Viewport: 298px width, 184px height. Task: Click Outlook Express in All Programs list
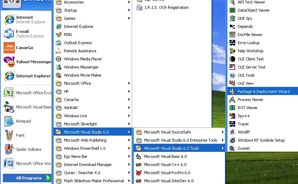point(93,43)
